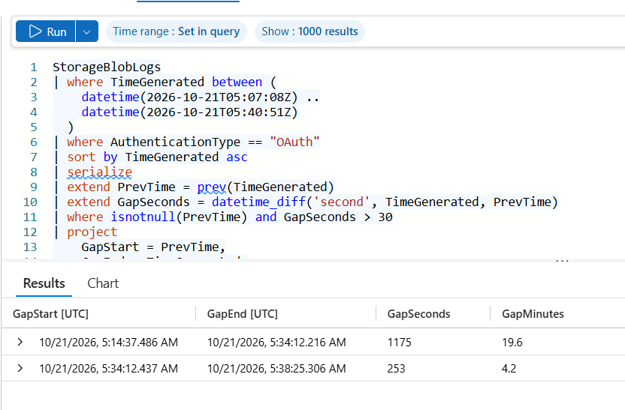
Task: Sort by the GapSeconds column header
Action: click(x=418, y=314)
